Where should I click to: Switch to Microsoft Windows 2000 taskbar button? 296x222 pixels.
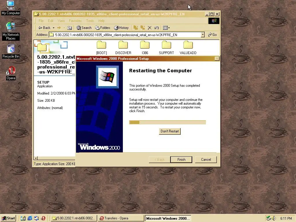168,219
